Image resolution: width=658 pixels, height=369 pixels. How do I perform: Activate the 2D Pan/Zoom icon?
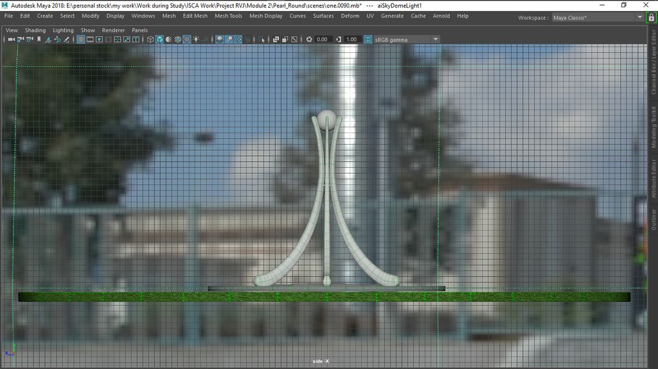(57, 40)
